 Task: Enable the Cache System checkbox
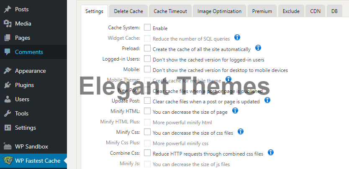pos(147,28)
